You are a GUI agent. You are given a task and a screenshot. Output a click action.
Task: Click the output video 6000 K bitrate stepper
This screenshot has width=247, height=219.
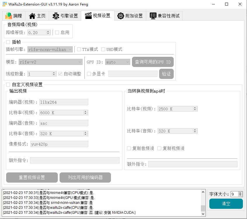85,112
